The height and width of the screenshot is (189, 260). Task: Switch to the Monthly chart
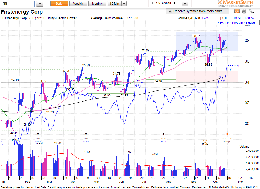click(x=97, y=4)
